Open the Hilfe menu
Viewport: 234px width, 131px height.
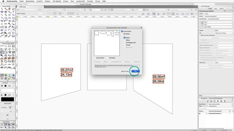(x=104, y=1)
